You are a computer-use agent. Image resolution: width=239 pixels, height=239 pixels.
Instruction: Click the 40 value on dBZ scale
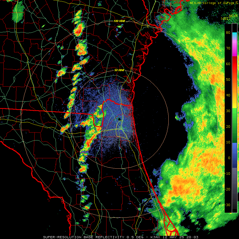(228, 95)
